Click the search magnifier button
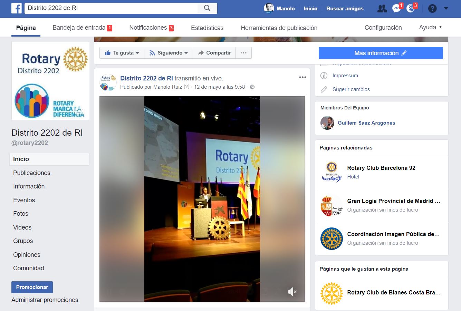The width and height of the screenshot is (461, 311). pyautogui.click(x=207, y=8)
